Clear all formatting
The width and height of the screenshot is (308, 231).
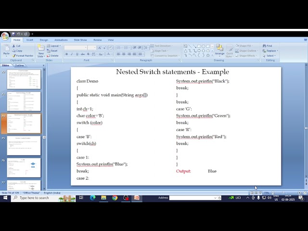tap(111, 48)
